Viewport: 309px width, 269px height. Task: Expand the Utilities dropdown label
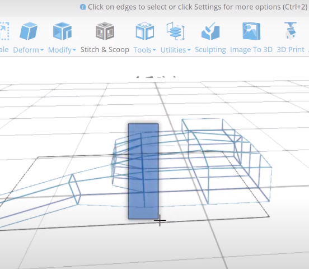tap(176, 50)
